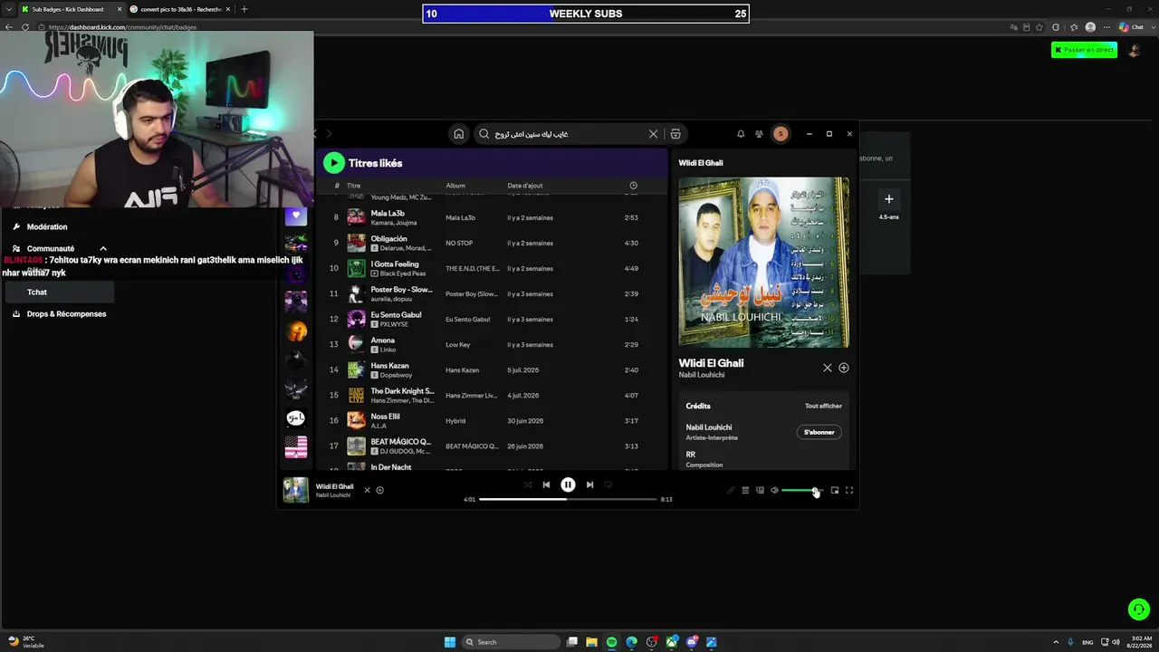Open Spotify friend activity icon

759,134
